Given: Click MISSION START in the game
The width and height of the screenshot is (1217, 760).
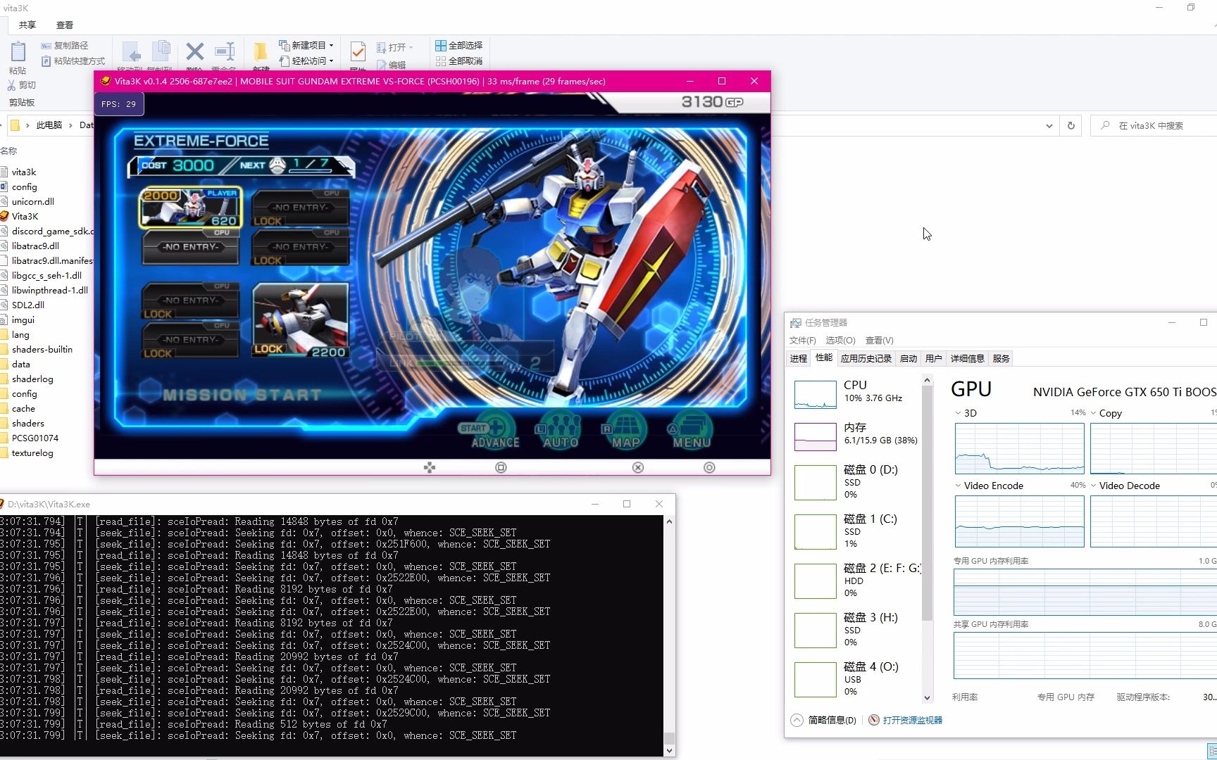Looking at the screenshot, I should point(242,395).
